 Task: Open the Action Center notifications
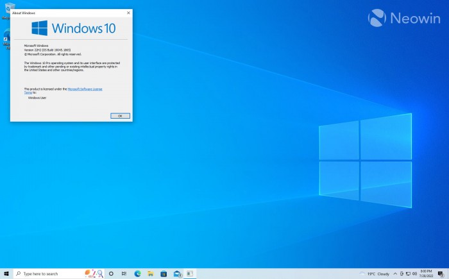[x=442, y=273]
